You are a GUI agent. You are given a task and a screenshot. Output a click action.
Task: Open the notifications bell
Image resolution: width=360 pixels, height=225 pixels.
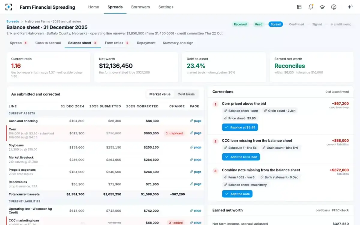tap(310, 7)
